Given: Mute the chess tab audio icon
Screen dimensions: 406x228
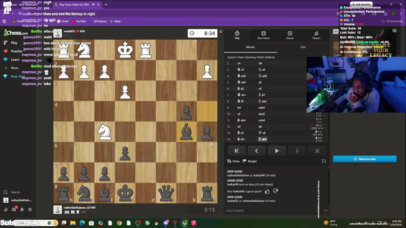Looking at the screenshot, I should [x=93, y=4].
